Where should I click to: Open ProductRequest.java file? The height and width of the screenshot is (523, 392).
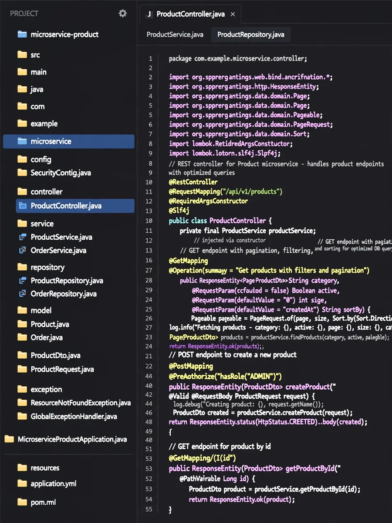[x=62, y=369]
